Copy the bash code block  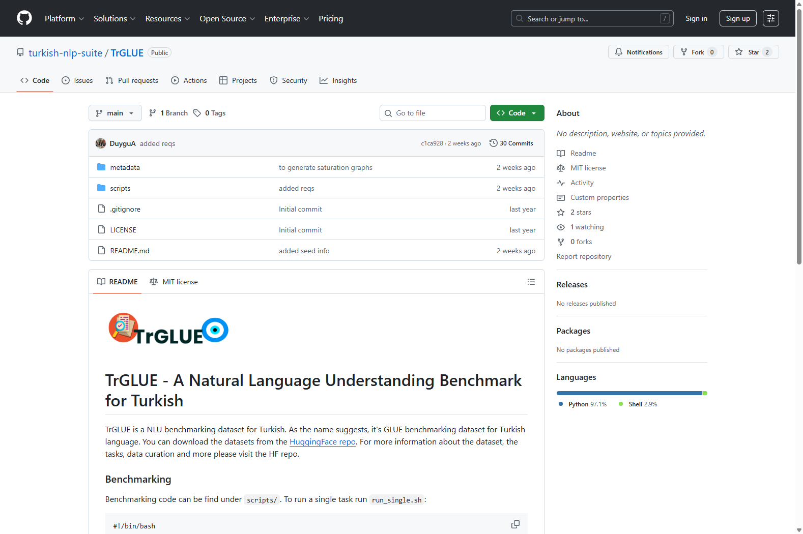(x=515, y=524)
